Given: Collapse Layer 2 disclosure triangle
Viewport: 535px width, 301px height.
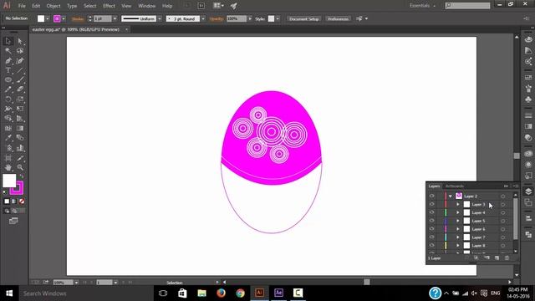Looking at the screenshot, I should [451, 196].
